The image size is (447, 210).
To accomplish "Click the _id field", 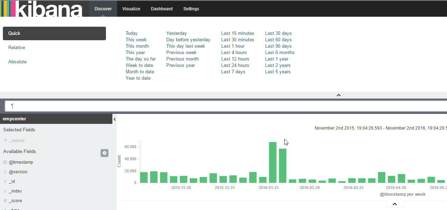I will [x=12, y=182].
